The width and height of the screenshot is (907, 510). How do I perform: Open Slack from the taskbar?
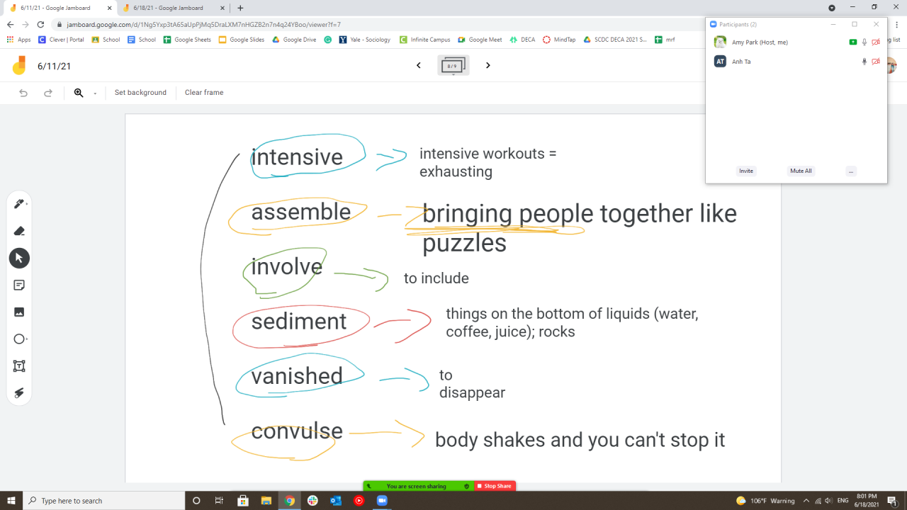(x=312, y=501)
